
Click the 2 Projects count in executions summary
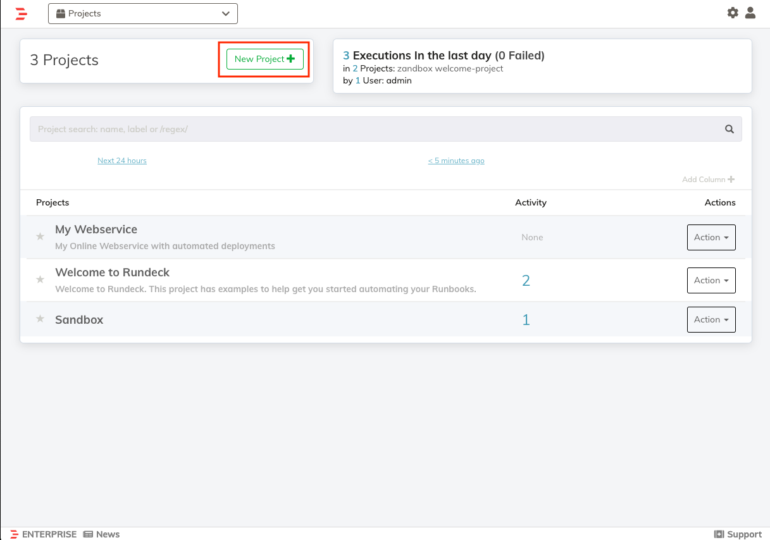point(355,68)
